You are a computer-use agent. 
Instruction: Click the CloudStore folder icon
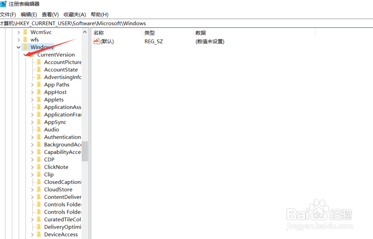(40, 189)
